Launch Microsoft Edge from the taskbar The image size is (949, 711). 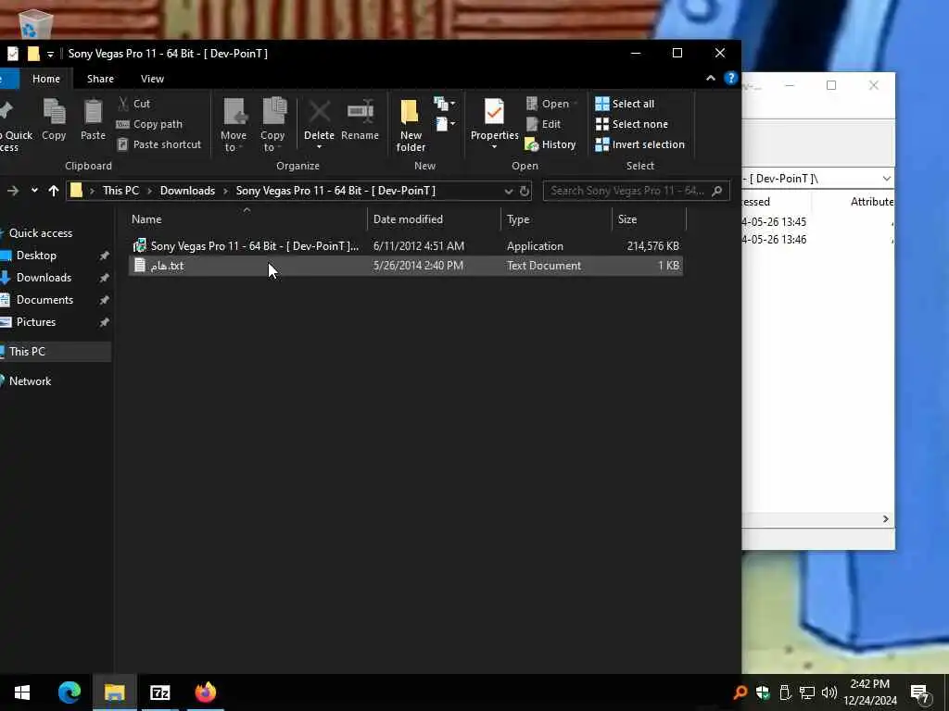click(69, 692)
